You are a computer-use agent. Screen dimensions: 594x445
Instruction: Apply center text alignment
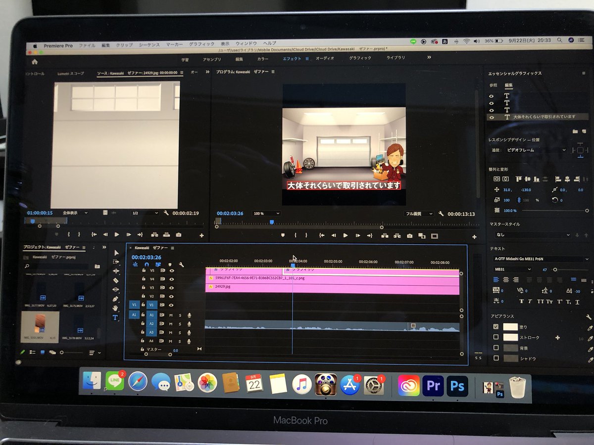[x=506, y=280]
